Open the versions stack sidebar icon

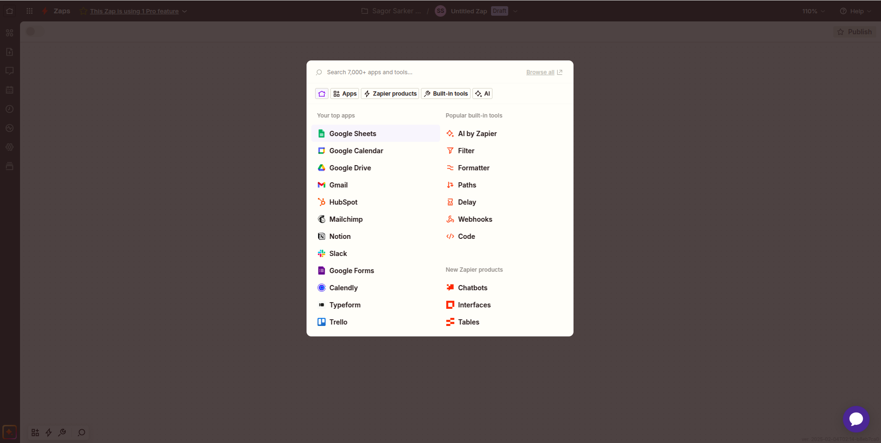pyautogui.click(x=10, y=166)
